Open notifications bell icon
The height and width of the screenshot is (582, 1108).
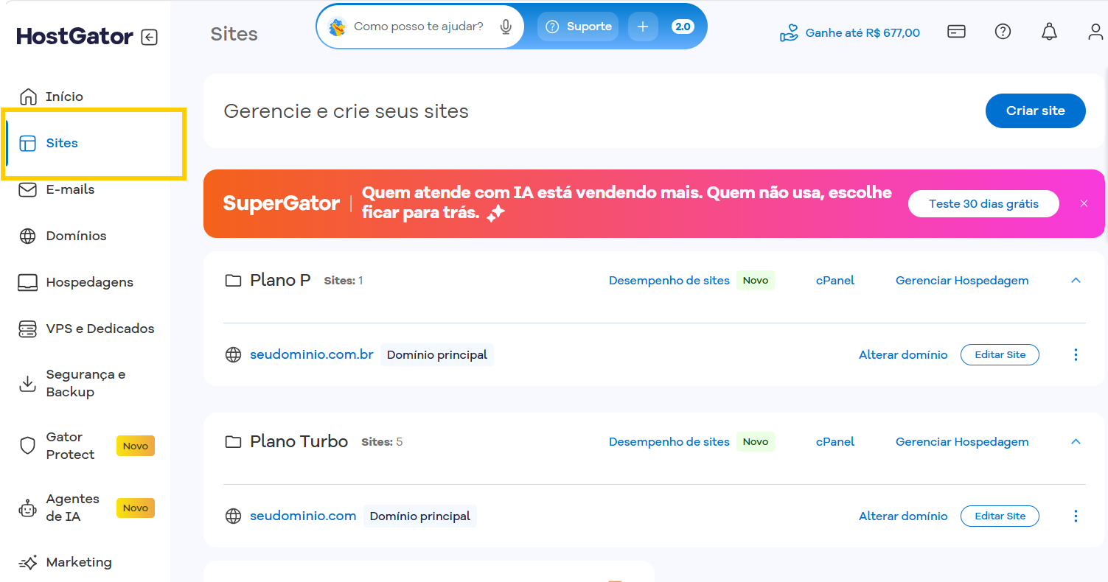tap(1049, 32)
